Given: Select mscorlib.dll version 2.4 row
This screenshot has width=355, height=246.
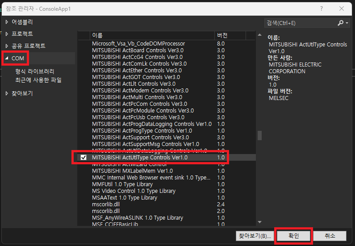Looking at the screenshot, I should point(167,204).
